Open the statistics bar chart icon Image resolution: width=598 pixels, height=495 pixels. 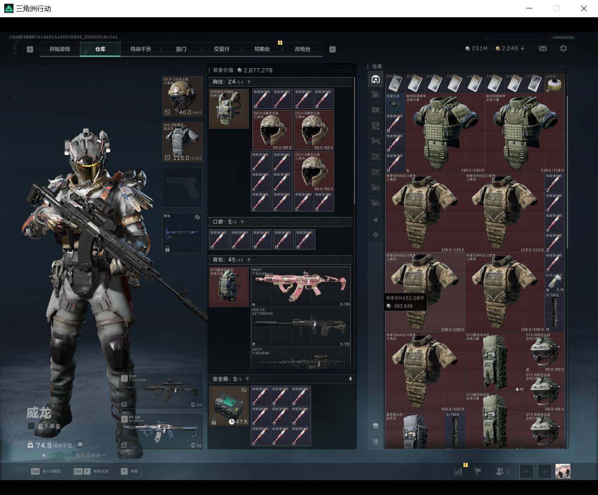pos(458,471)
